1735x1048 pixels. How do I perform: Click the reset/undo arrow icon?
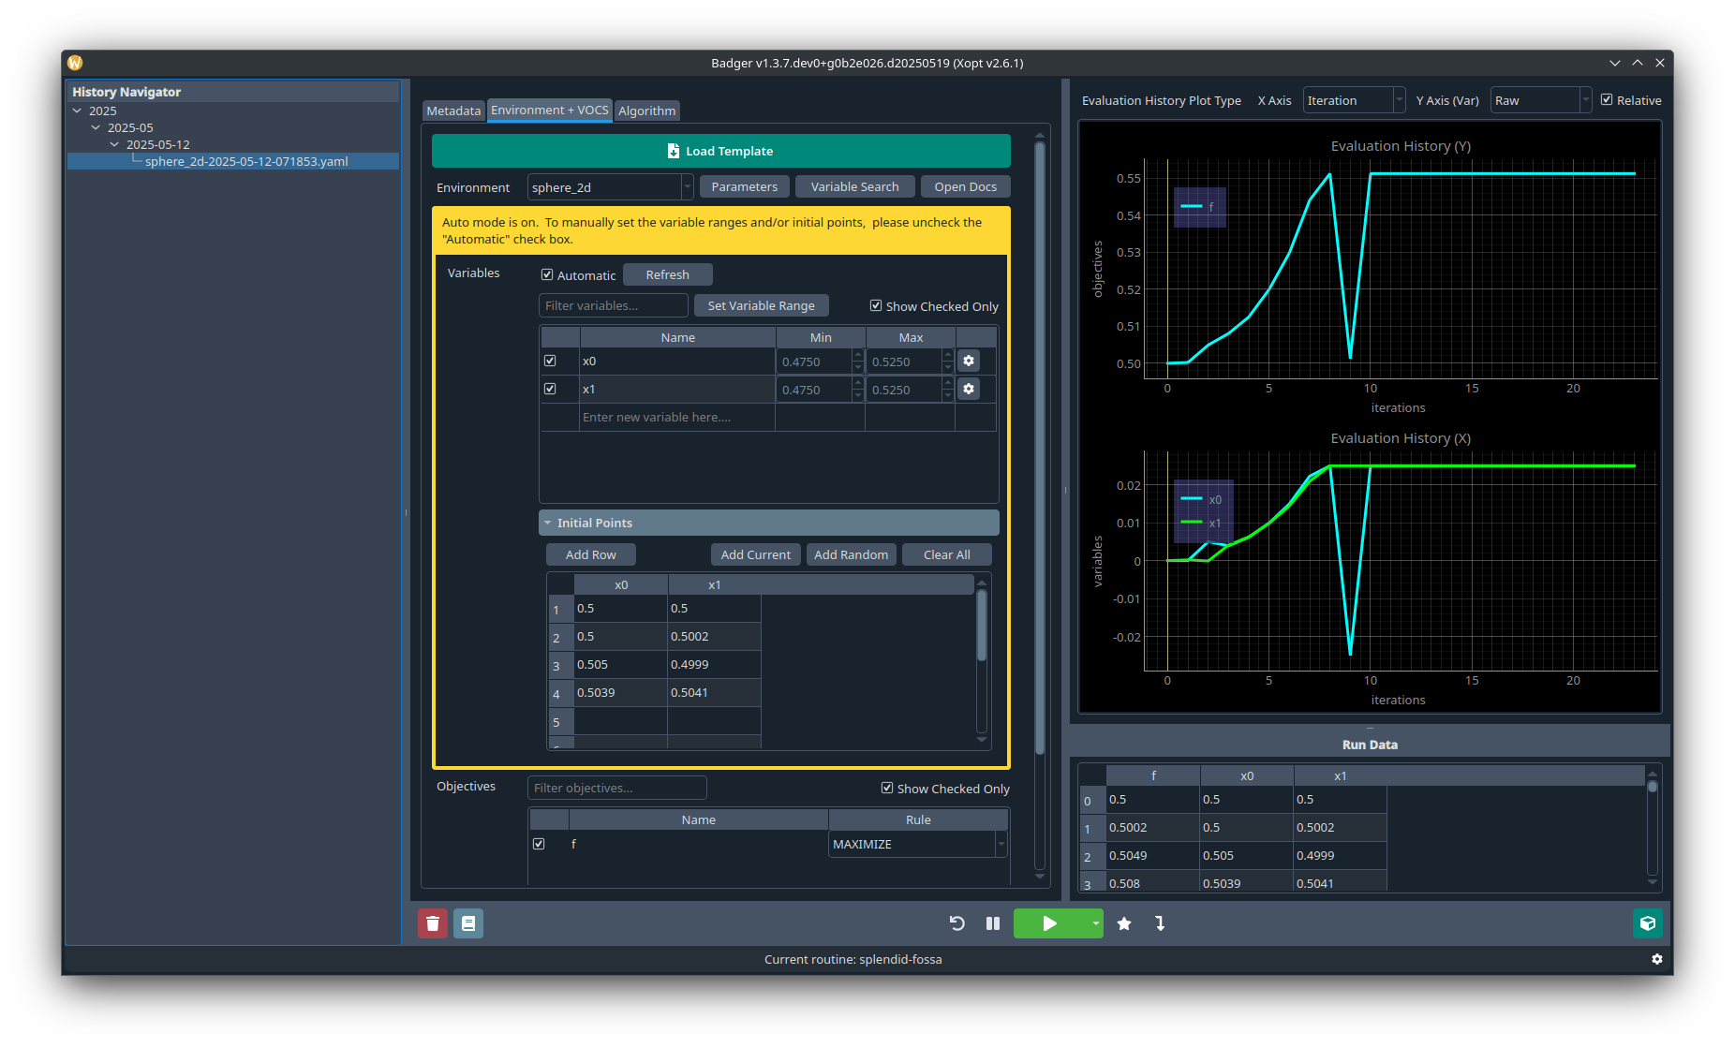pyautogui.click(x=956, y=923)
